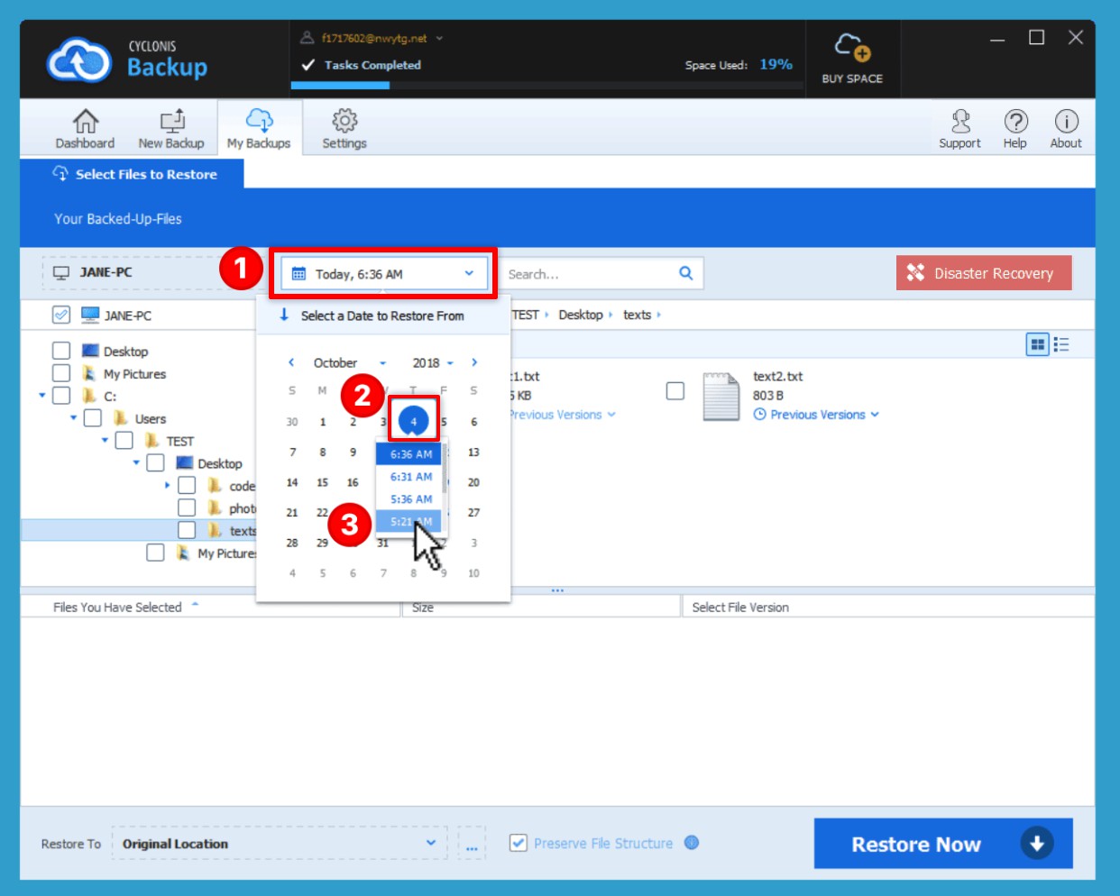Viewport: 1120px width, 896px height.
Task: Click the New Backup icon
Action: [x=171, y=122]
